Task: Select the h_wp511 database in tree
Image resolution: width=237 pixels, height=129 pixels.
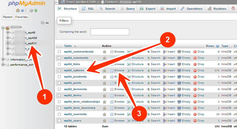Action: [31, 43]
